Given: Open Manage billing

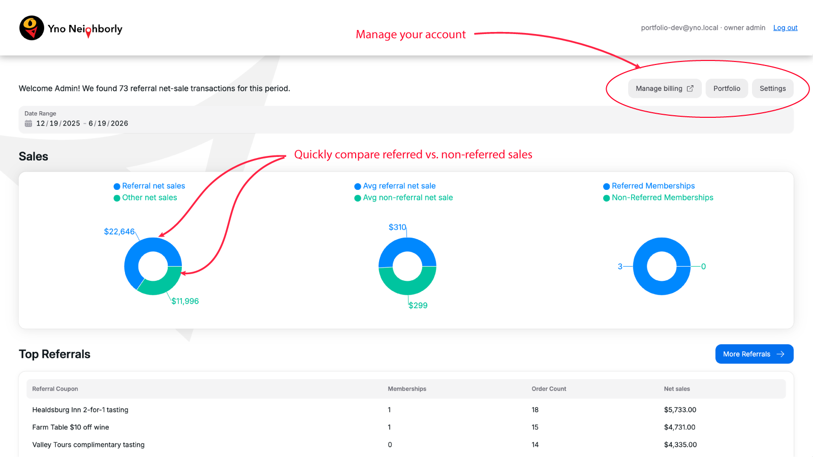Looking at the screenshot, I should pos(665,88).
